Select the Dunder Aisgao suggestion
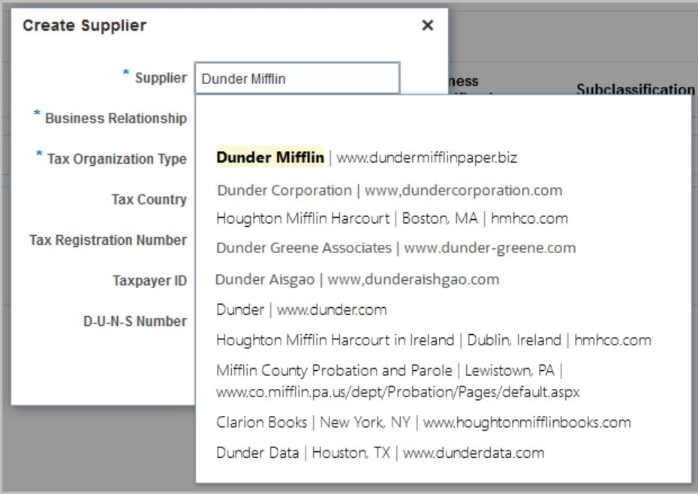The width and height of the screenshot is (698, 494). 357,279
